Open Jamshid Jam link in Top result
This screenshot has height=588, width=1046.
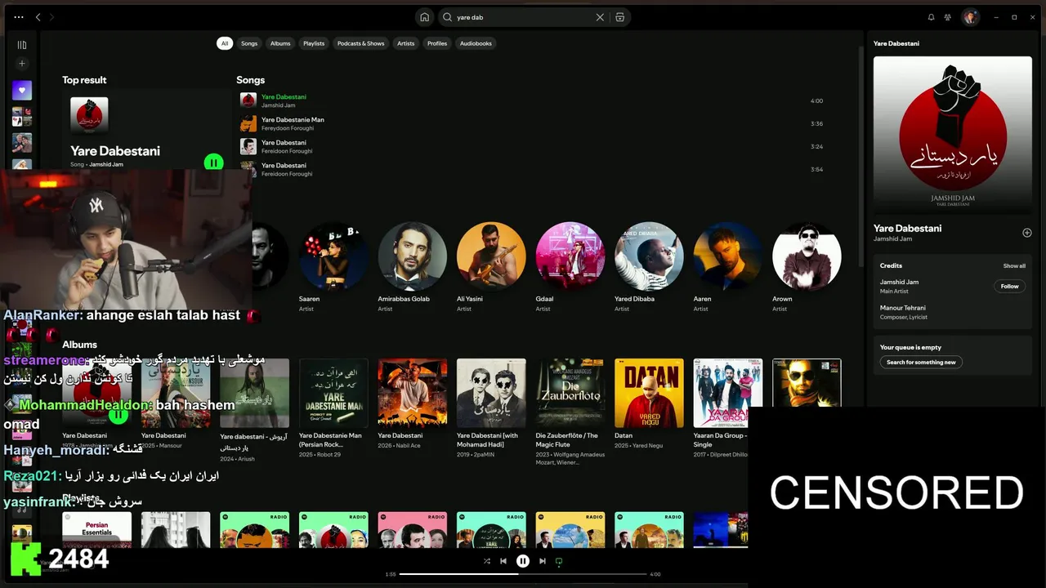(x=106, y=164)
